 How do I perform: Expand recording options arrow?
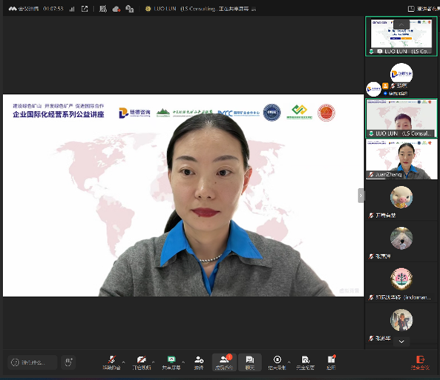coord(289,362)
